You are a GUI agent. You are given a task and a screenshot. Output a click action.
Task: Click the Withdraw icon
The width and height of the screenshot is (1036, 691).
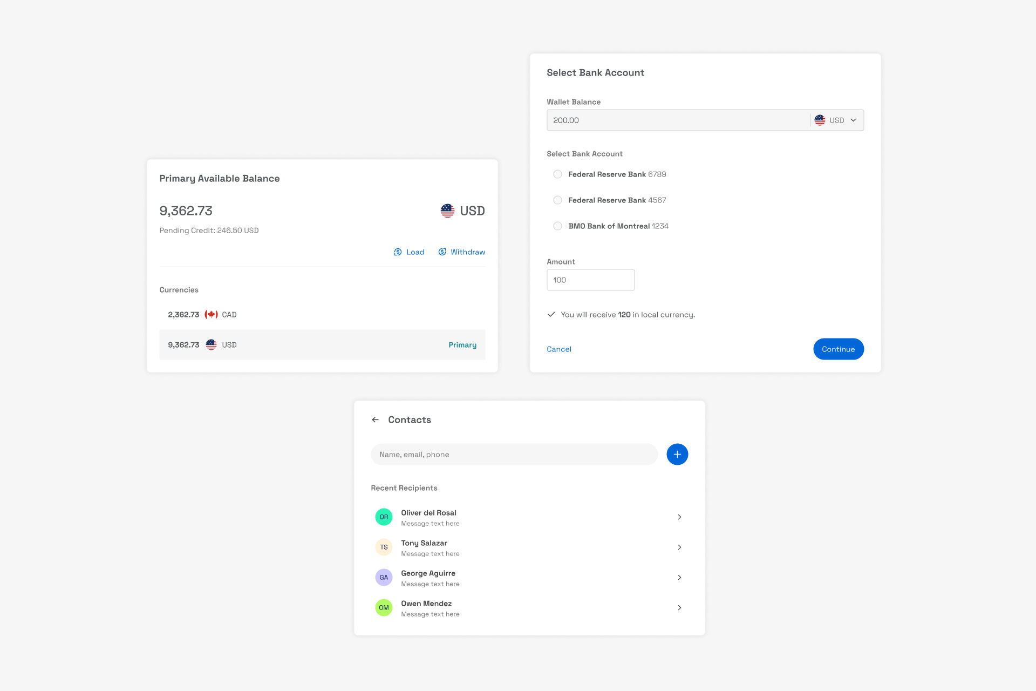(x=442, y=252)
